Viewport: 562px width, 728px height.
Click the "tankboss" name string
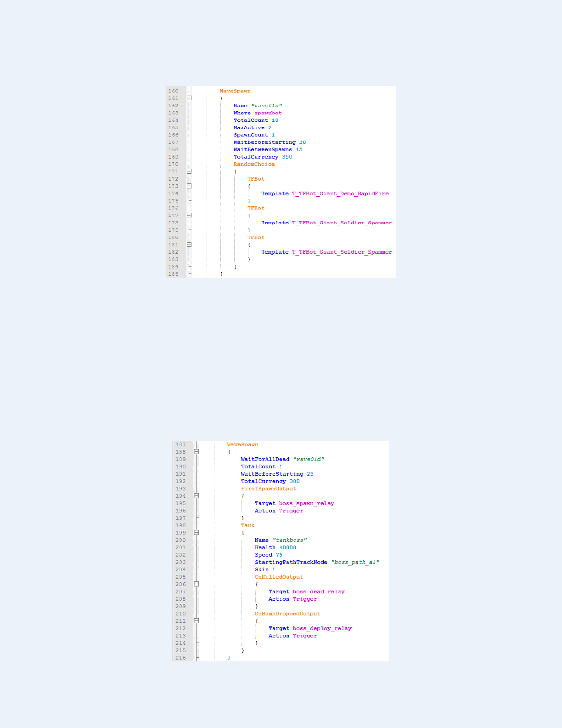coord(290,540)
